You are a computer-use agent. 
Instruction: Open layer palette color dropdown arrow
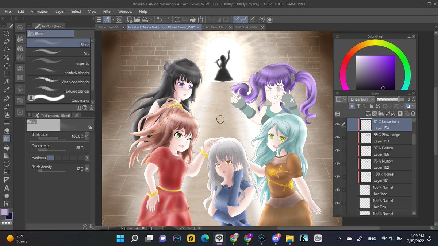coord(345,99)
